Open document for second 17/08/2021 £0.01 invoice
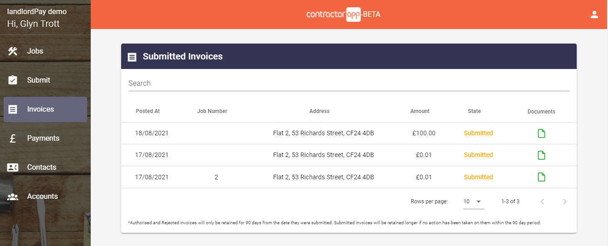The image size is (608, 246). click(x=541, y=155)
